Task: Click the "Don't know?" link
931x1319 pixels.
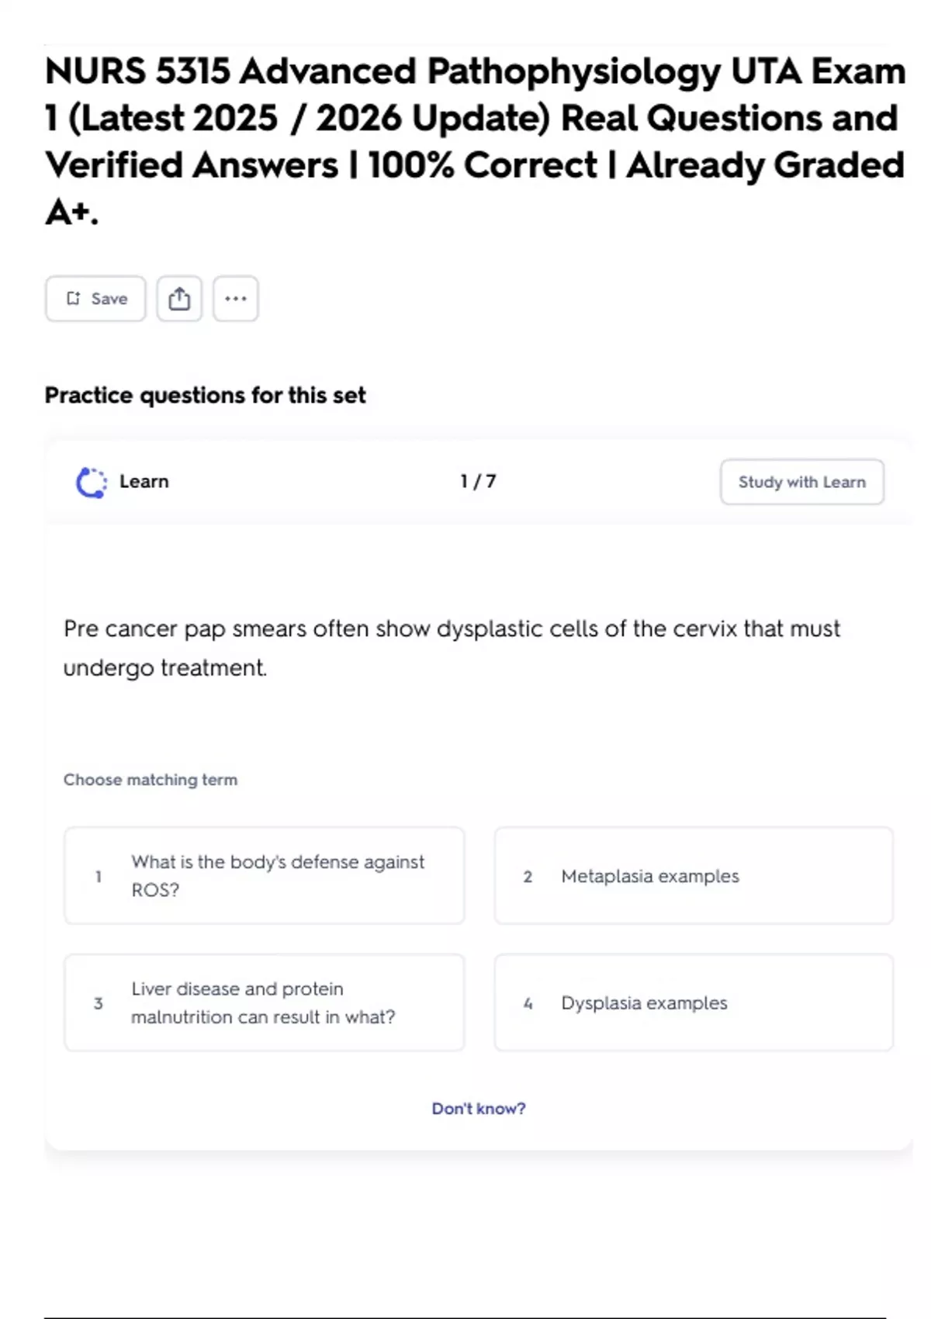Action: point(479,1109)
